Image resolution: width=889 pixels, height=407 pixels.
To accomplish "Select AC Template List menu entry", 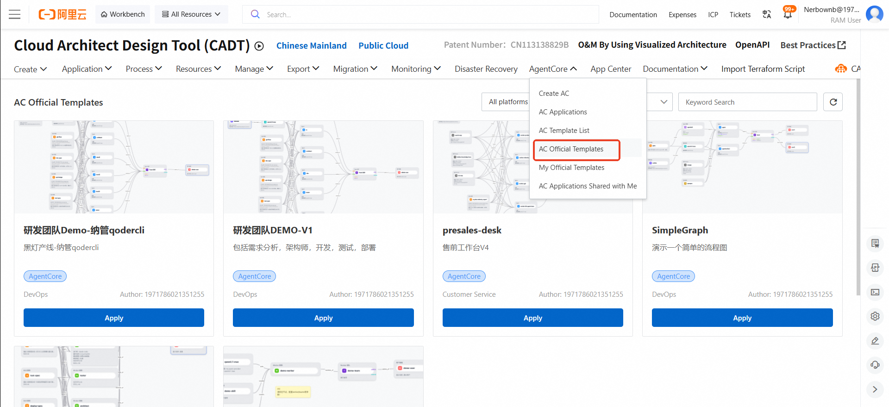I will 588,131.
